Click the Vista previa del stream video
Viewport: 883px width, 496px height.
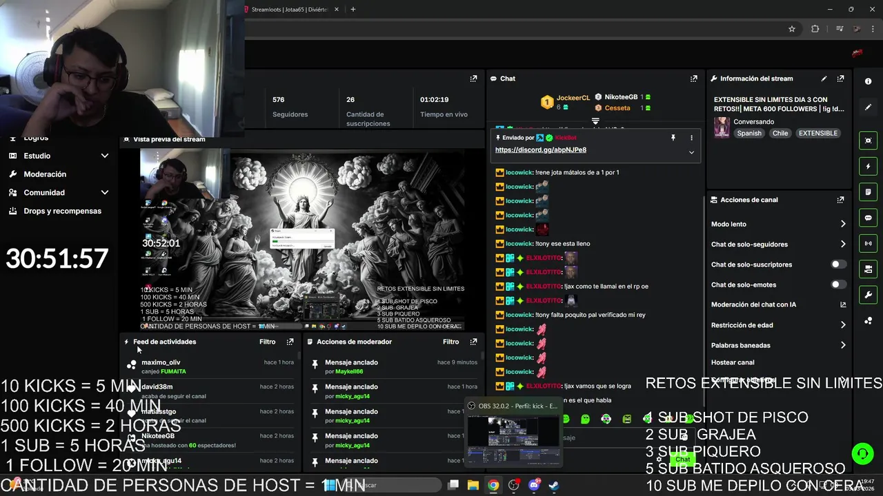click(301, 239)
